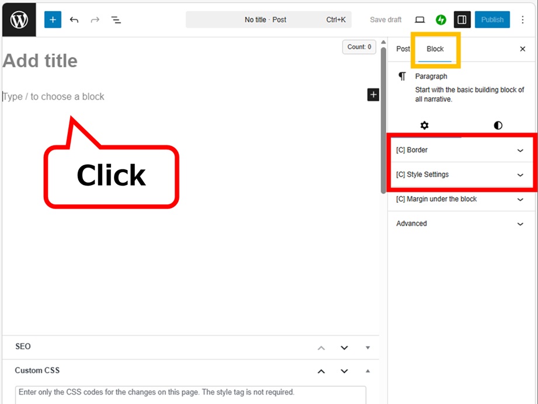Click the laptop preview icon
Screen dimensions: 538x404
tap(419, 20)
